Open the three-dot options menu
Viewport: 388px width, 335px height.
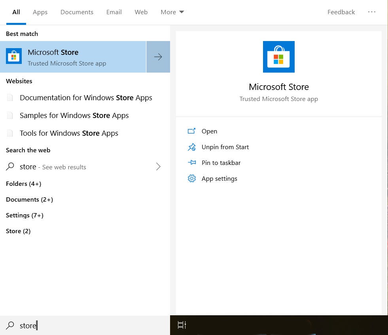point(372,12)
